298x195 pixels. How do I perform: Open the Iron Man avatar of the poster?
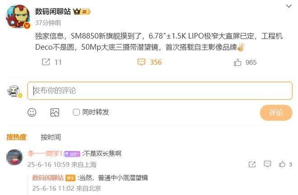tap(18, 17)
